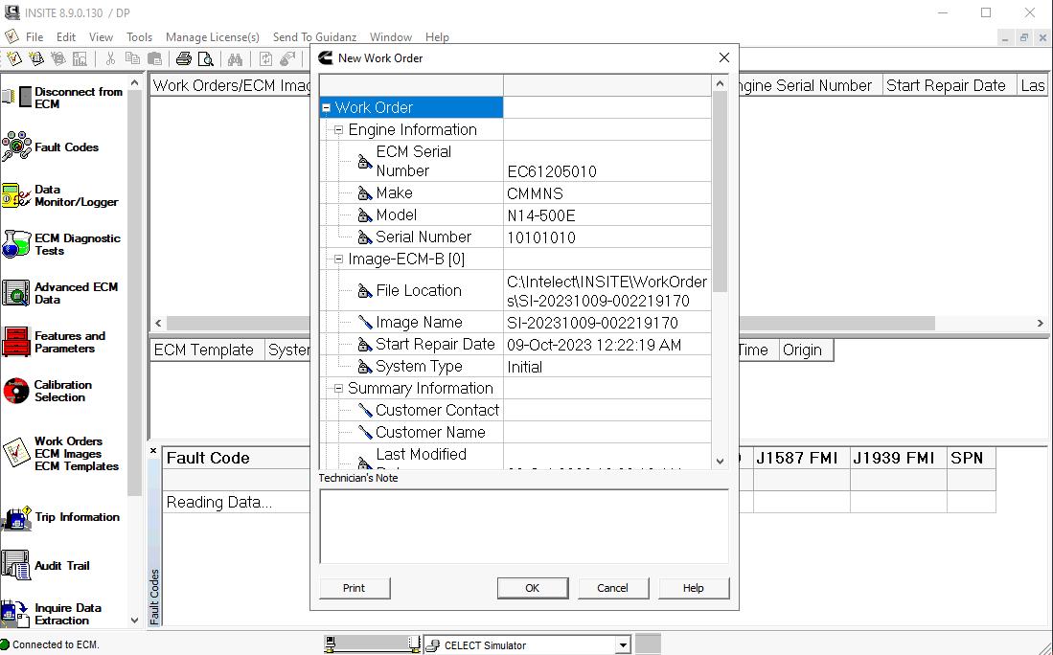1053x655 pixels.
Task: Click the Paste toolbar icon
Action: (x=154, y=59)
